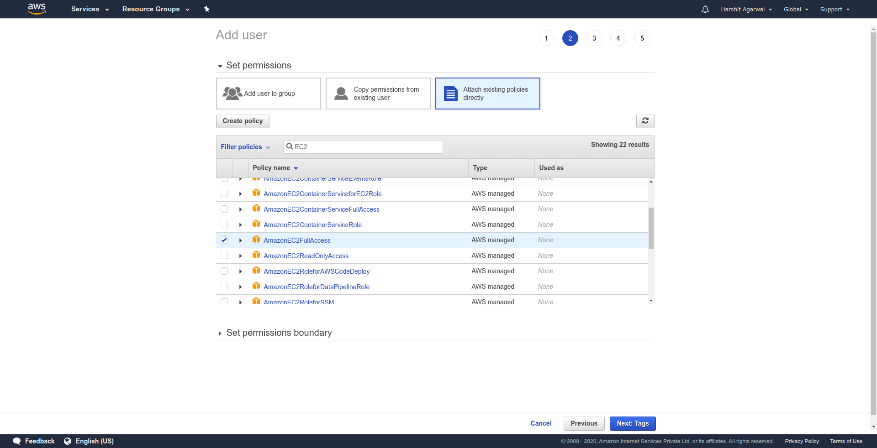Click the AWS logo home icon
877x448 pixels.
[37, 9]
